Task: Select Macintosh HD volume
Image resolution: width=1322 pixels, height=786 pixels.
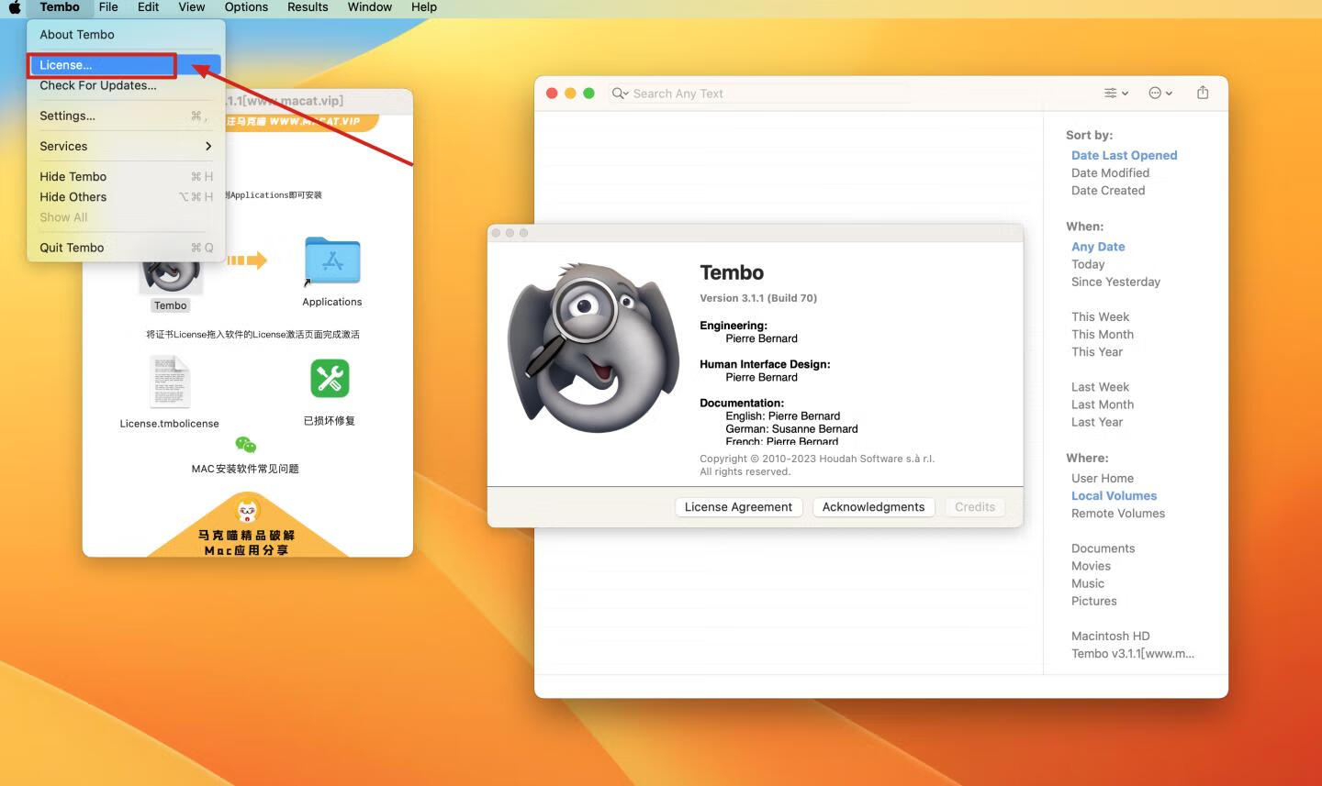Action: [x=1110, y=637]
